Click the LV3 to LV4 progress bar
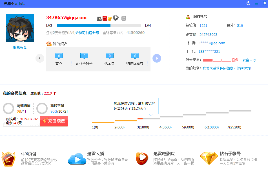This screenshot has width=268, height=175. [99, 25]
